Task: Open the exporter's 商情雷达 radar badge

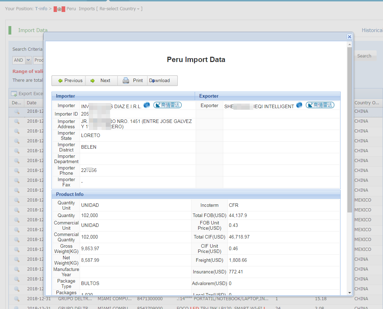Action: [320, 105]
